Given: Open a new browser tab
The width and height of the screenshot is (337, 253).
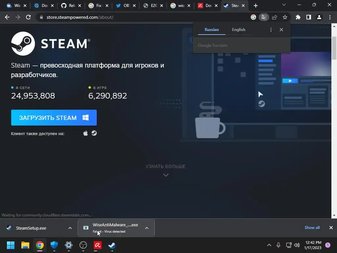Looking at the screenshot, I should pos(255,6).
